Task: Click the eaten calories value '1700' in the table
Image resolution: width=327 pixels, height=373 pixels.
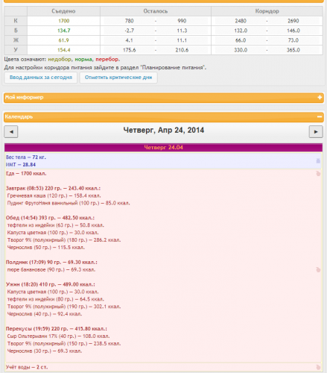Action: tap(64, 21)
